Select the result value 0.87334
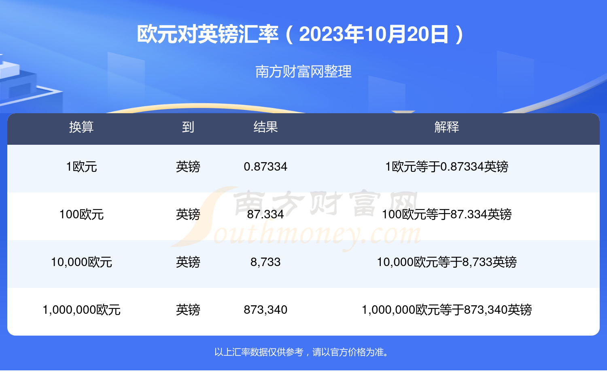This screenshot has width=607, height=372. pos(265,167)
